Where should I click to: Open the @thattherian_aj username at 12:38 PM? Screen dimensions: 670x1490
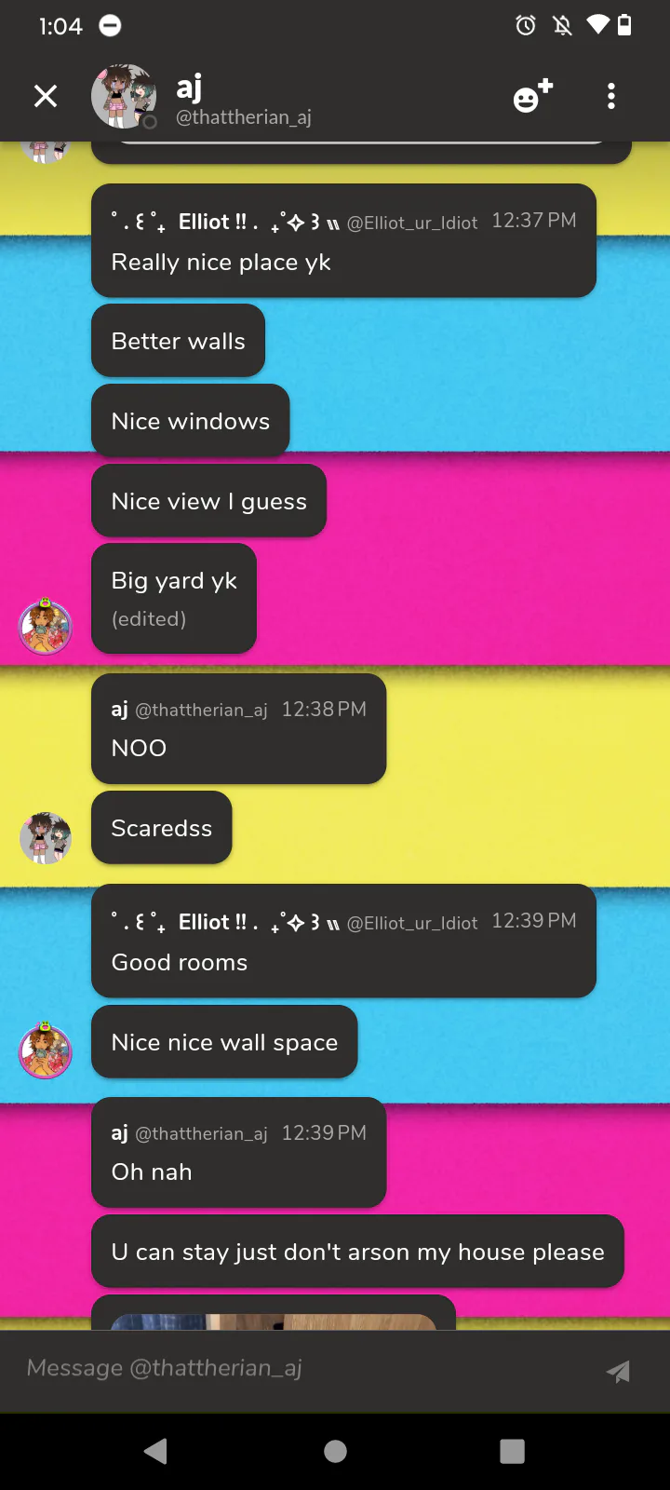(201, 711)
